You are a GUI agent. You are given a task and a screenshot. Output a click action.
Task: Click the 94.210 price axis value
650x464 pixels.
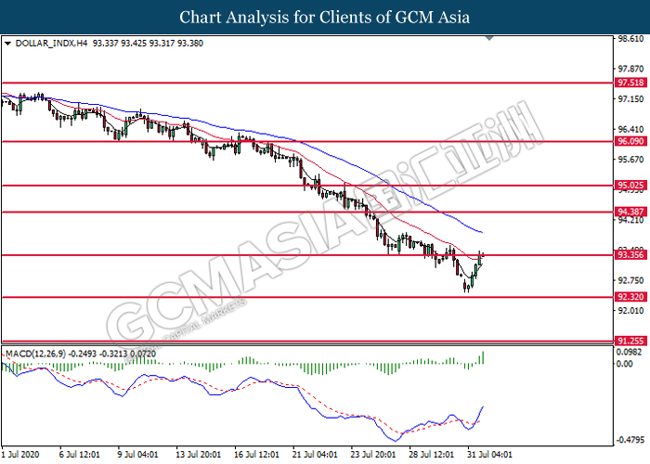(x=630, y=220)
